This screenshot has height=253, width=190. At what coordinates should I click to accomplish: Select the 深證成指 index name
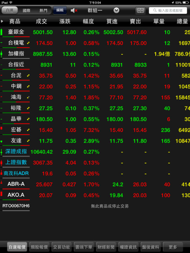(x=16, y=152)
